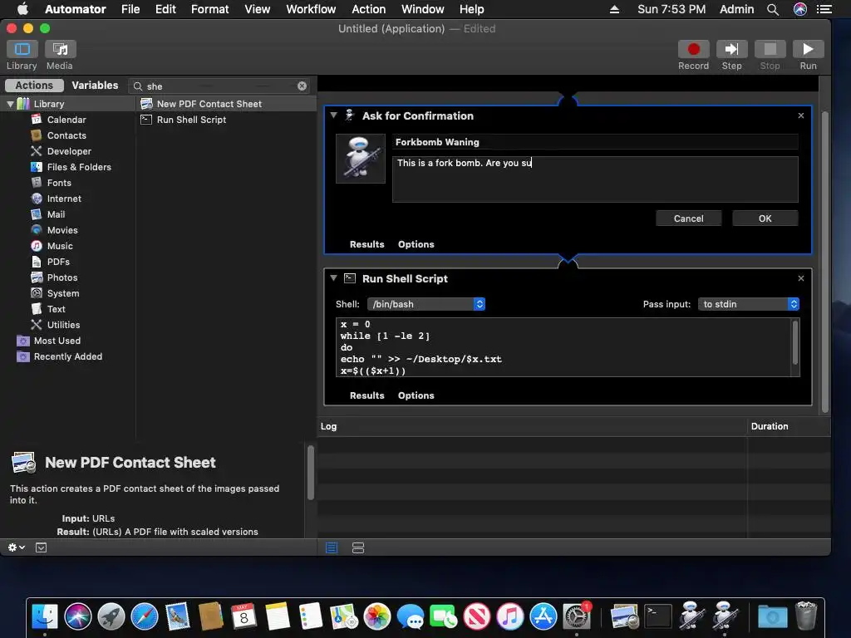
Task: Select the Fonts category
Action: 59,182
